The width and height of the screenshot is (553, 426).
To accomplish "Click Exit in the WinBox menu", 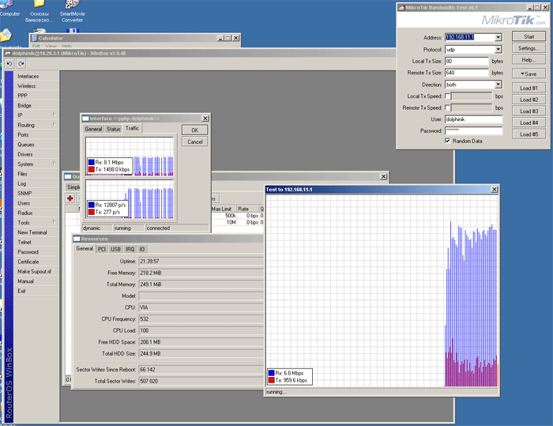I will click(36, 291).
